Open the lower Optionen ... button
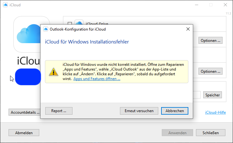This screenshot has height=143, width=233. 211,71
